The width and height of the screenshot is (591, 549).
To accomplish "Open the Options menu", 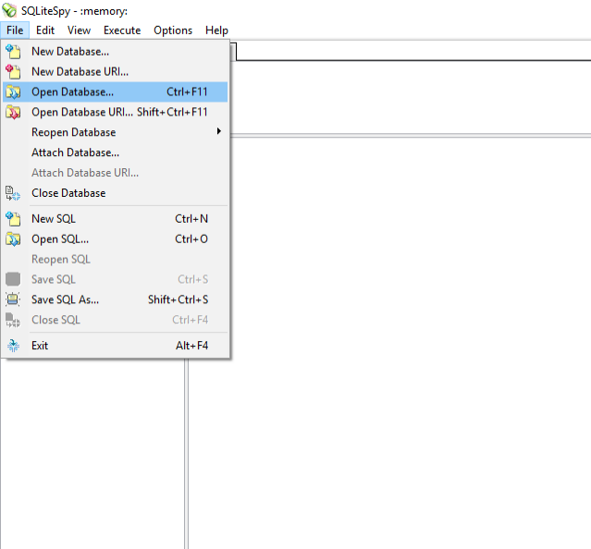I will 173,30.
